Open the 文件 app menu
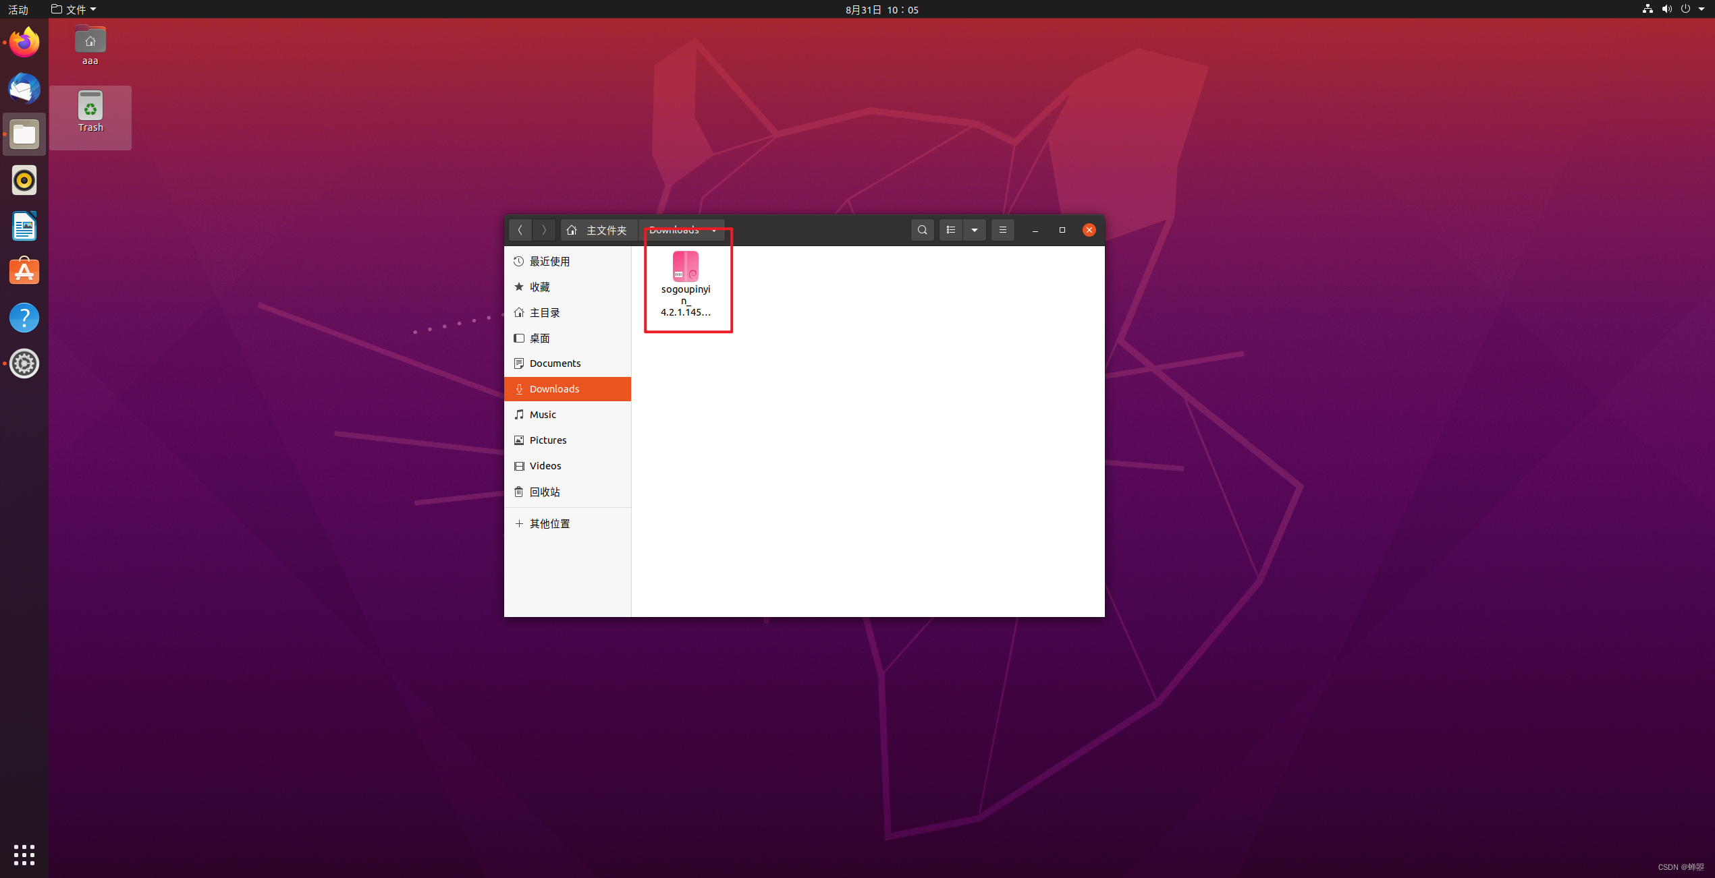Screen dimensions: 1715x878 click(x=74, y=9)
